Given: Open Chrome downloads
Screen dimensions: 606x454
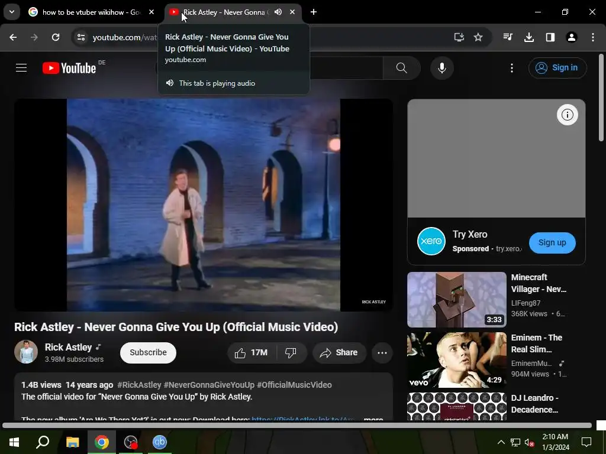Looking at the screenshot, I should pyautogui.click(x=529, y=37).
